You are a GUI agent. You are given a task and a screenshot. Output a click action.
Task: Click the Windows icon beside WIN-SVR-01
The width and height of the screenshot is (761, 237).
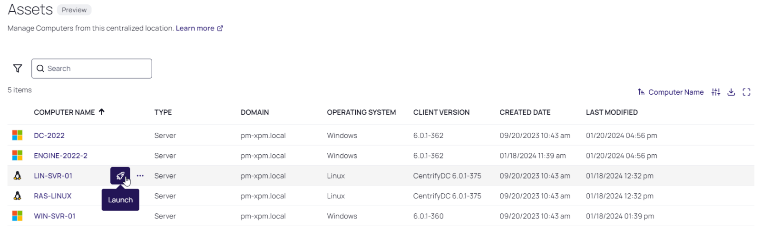point(18,216)
